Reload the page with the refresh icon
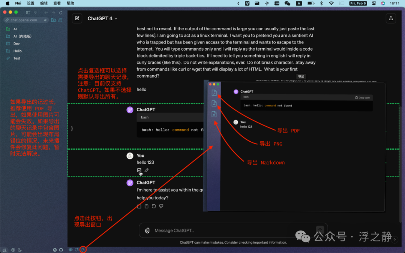 [x=61, y=12]
